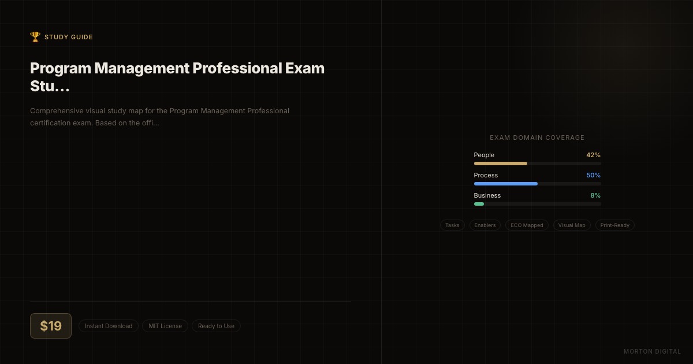
Task: Click the EXAM DOMAIN COVERAGE heading
Action: click(x=537, y=138)
